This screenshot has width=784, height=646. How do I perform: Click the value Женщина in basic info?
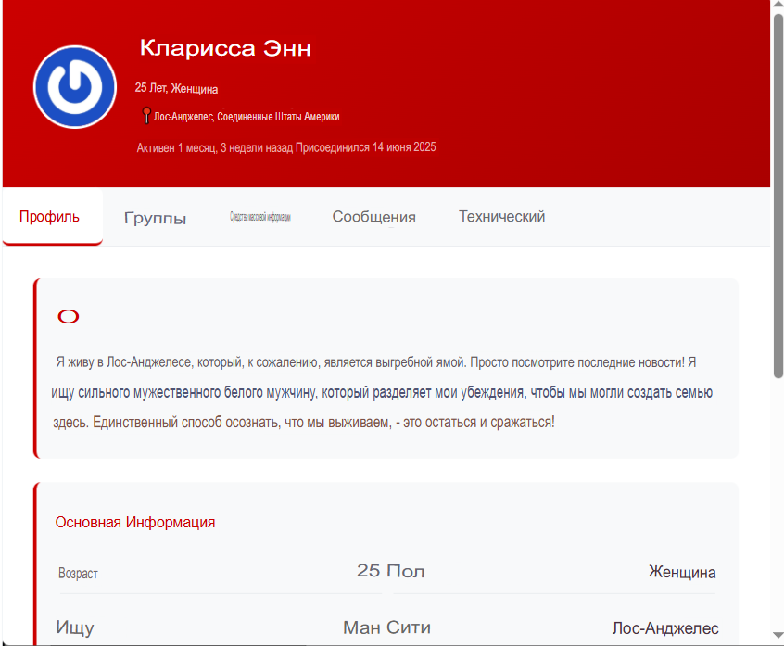pos(682,572)
